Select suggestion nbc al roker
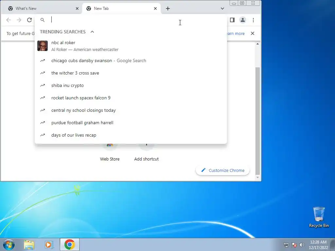 [x=131, y=46]
